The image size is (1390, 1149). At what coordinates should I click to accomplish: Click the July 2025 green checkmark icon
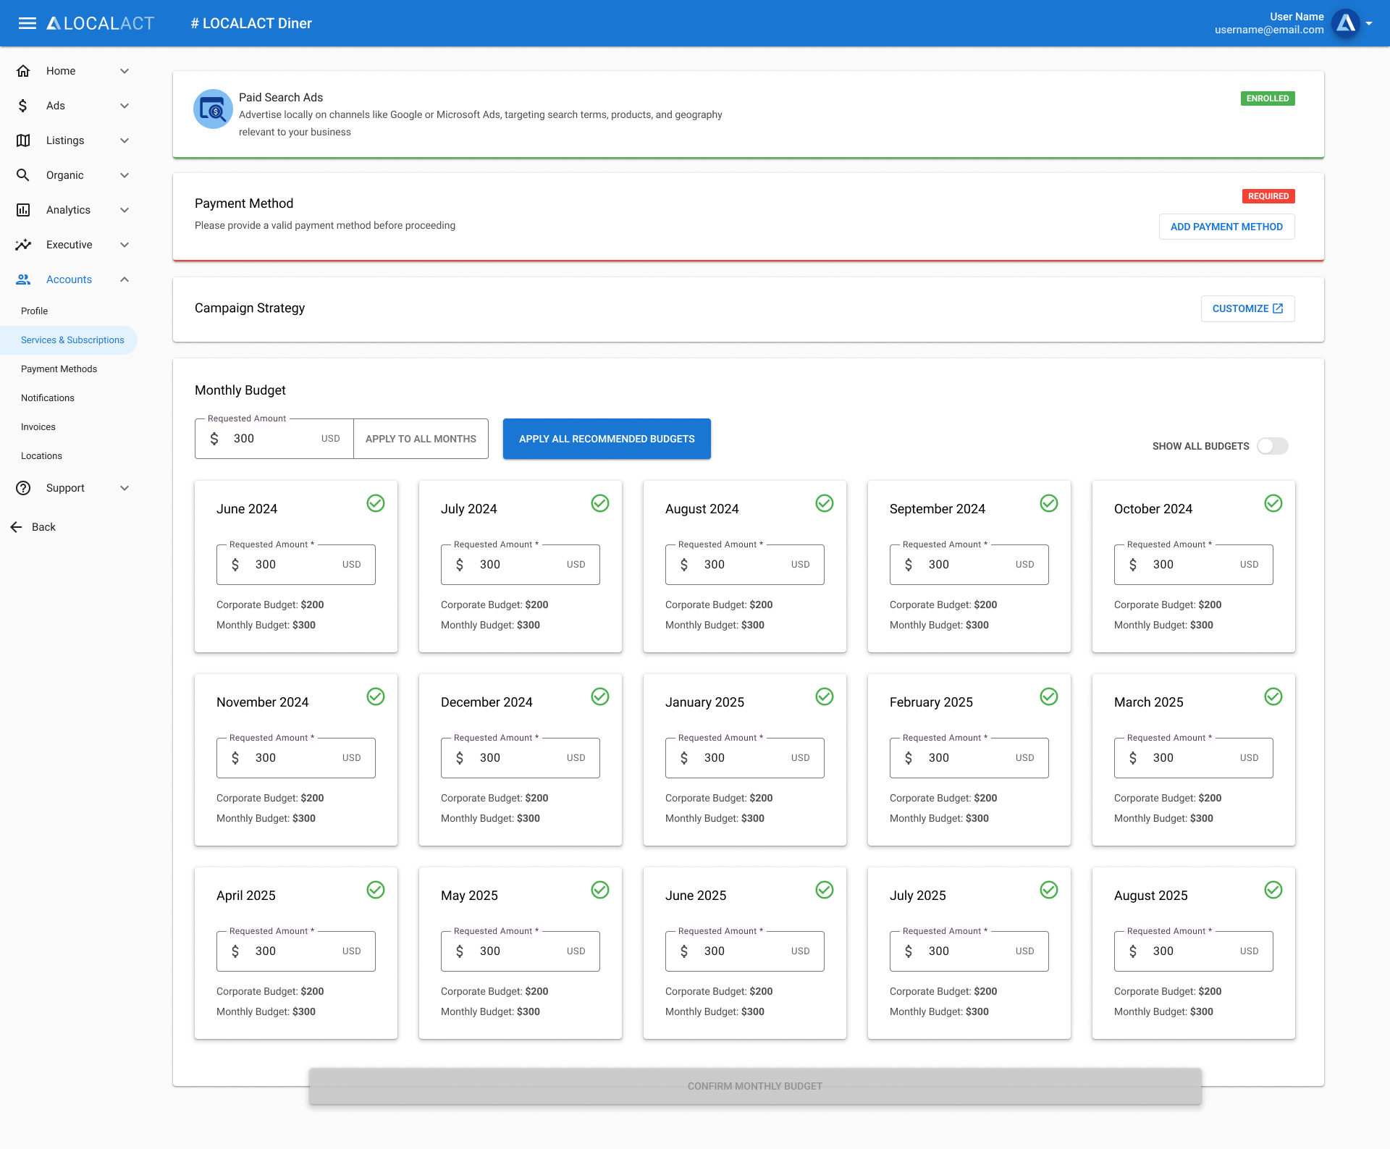pos(1049,890)
